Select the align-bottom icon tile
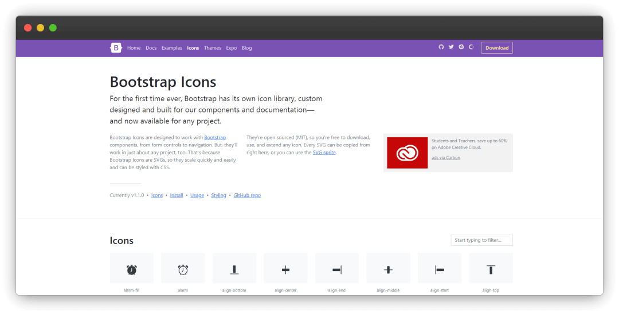Image resolution: width=619 pixels, height=311 pixels. (x=234, y=269)
